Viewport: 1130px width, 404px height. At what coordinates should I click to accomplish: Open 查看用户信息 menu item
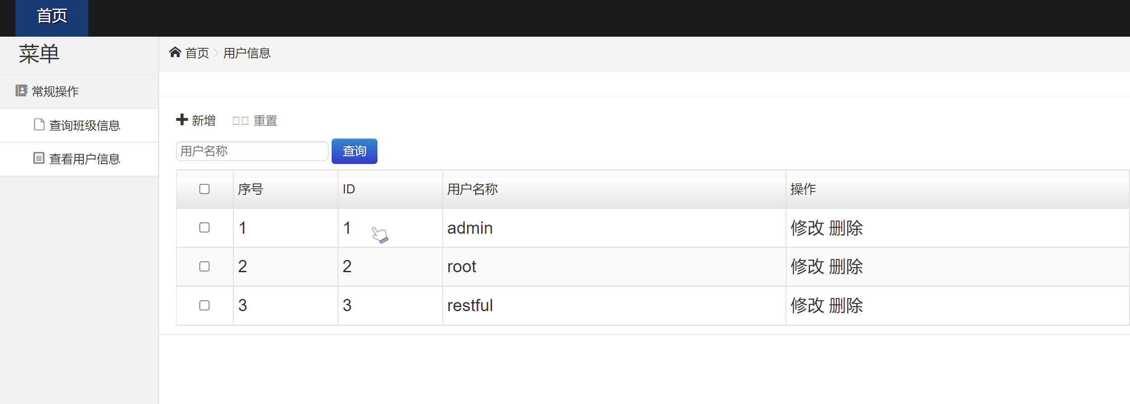[84, 159]
